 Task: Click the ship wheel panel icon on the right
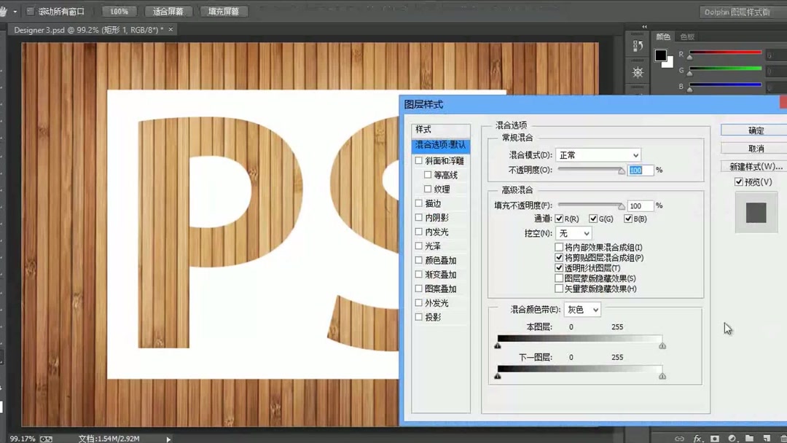tap(638, 72)
